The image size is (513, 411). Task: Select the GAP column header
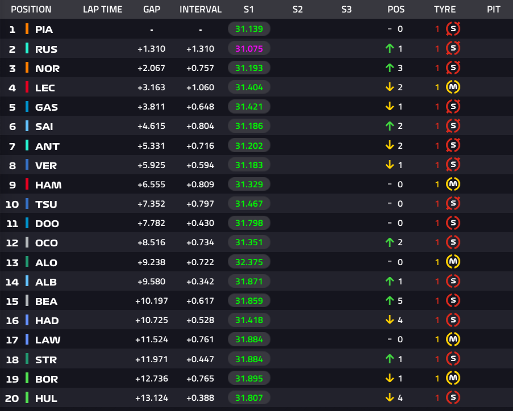[152, 9]
